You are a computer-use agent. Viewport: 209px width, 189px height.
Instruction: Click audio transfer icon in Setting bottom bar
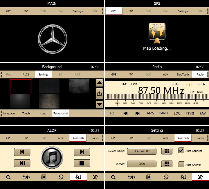coord(131,177)
